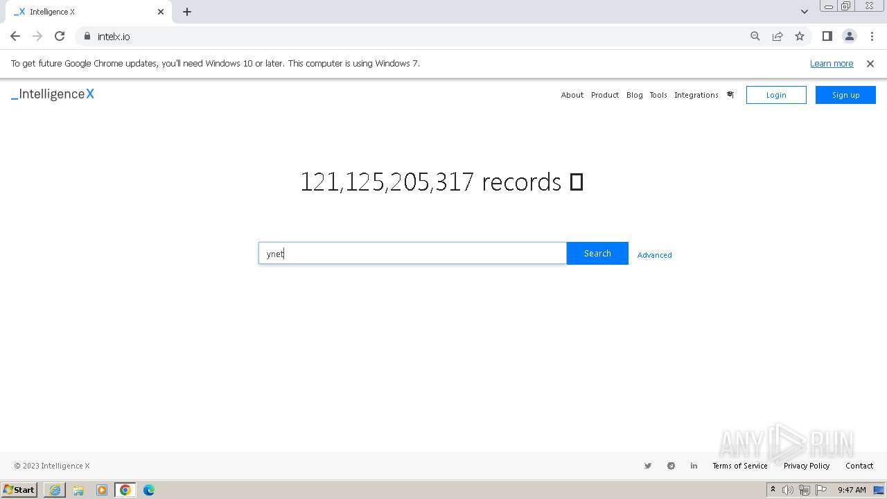
Task: Share this page icon in address bar
Action: pyautogui.click(x=778, y=36)
